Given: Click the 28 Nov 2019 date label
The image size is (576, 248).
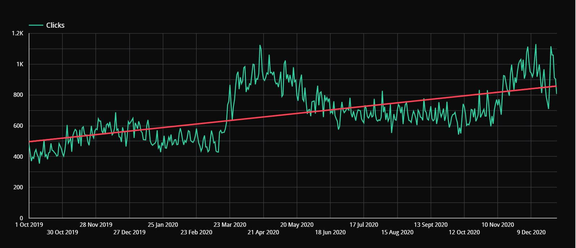Looking at the screenshot, I should (x=96, y=225).
